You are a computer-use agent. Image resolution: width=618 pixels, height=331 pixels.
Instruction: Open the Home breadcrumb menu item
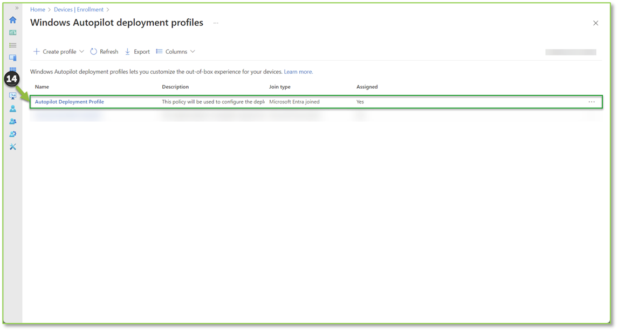point(37,9)
